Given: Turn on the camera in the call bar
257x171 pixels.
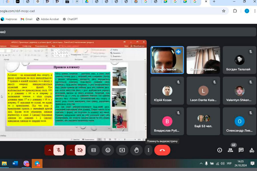Looking at the screenshot, I should [x=80, y=150].
